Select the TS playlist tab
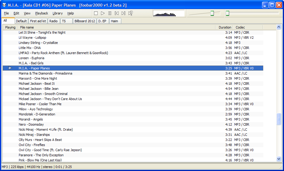The height and width of the screenshot is (171, 284). 66,21
